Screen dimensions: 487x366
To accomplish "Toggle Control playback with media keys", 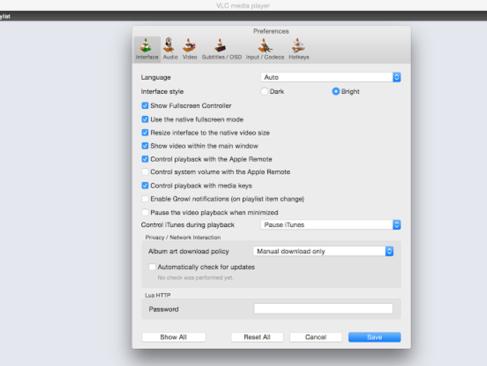I will (x=145, y=186).
